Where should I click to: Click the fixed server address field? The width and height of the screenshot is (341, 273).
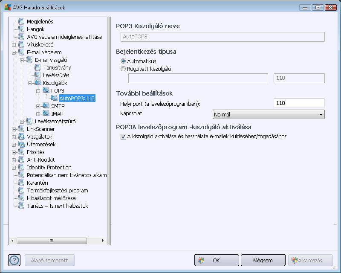click(198, 78)
